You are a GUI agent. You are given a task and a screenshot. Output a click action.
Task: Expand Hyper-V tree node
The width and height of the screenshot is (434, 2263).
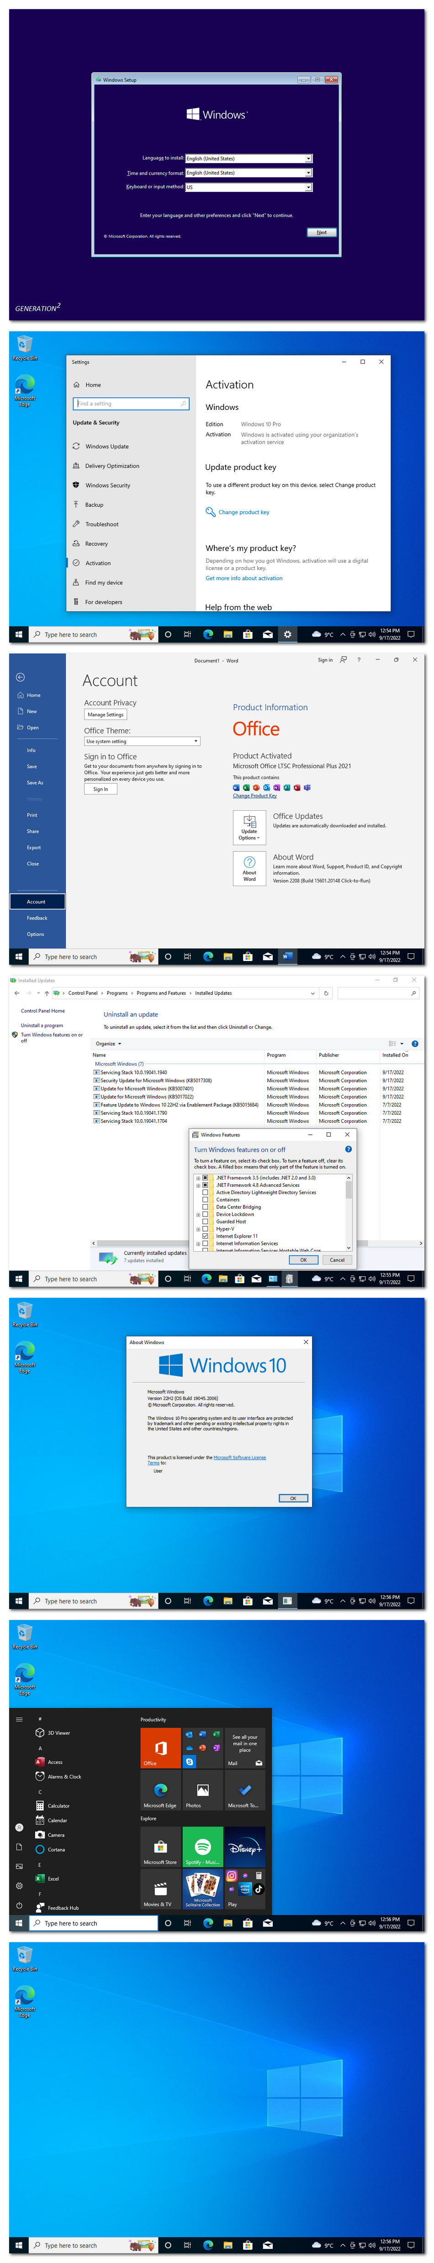click(198, 1229)
